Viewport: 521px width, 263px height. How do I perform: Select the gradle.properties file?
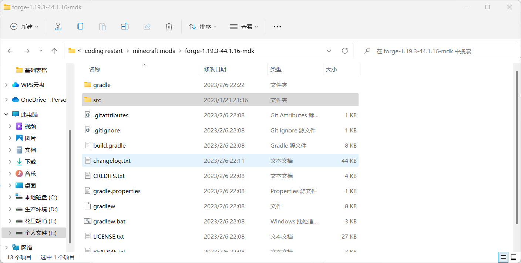(x=220, y=191)
